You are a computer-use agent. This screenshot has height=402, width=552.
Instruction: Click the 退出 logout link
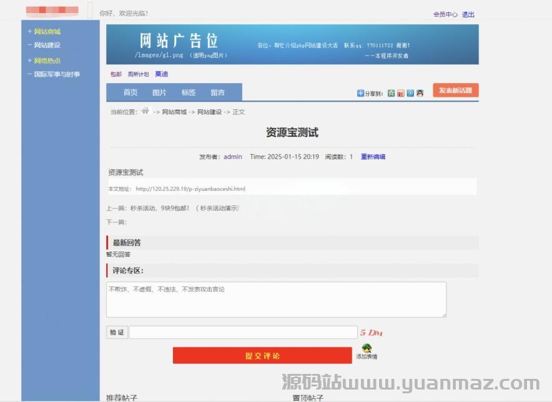468,14
